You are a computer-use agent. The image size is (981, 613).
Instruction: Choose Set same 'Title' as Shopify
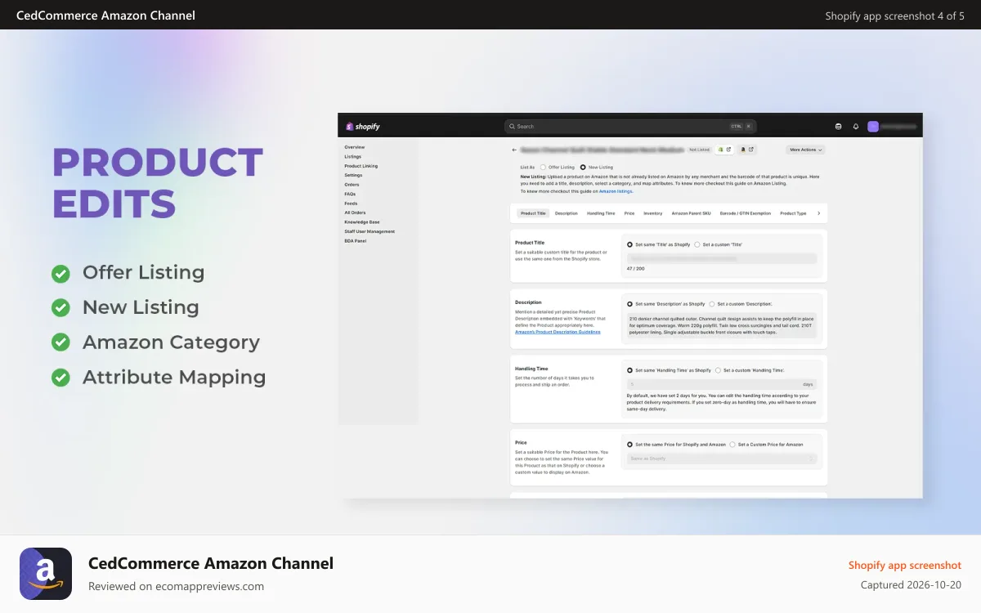[x=629, y=244]
